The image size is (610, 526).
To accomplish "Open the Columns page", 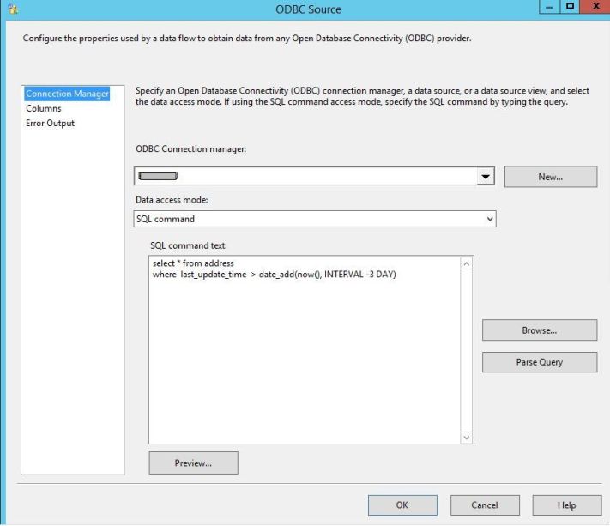I will point(44,108).
